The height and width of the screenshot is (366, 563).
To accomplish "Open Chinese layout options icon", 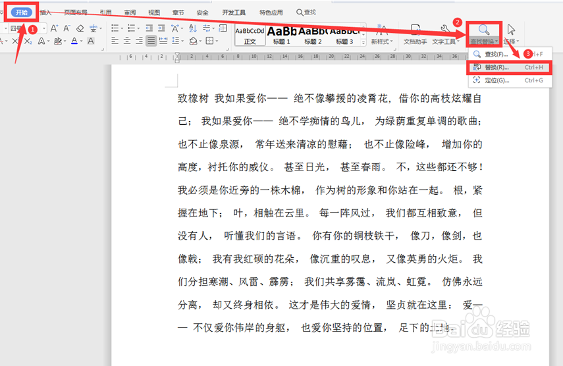I will [x=175, y=28].
